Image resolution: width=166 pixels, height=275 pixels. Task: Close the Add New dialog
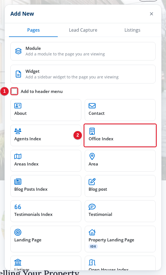click(x=151, y=14)
